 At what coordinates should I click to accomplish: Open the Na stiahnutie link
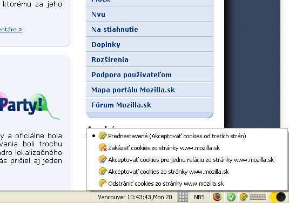115,29
